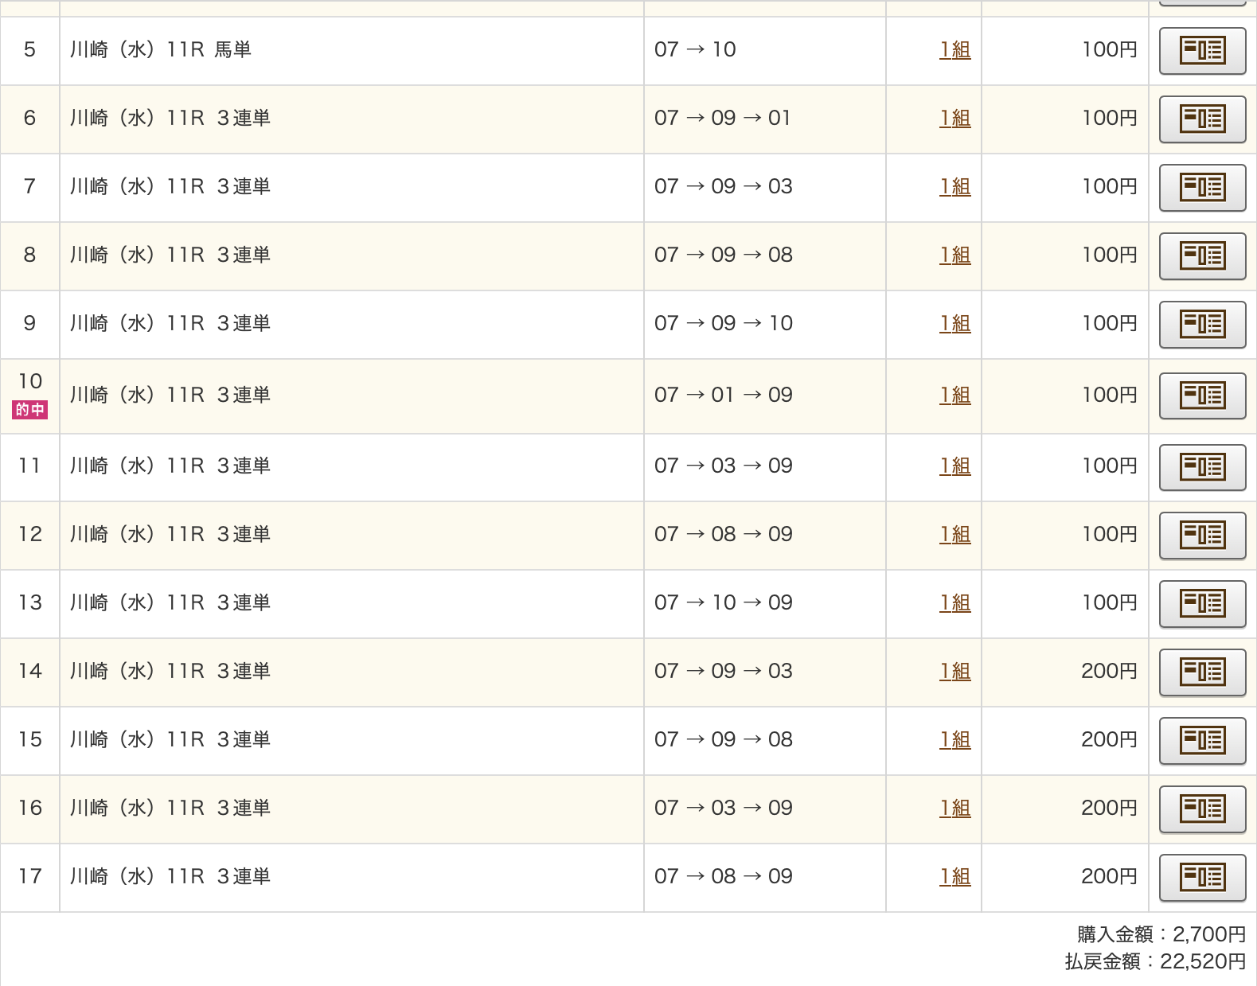Open 1組 link in row 15
This screenshot has height=986, width=1257.
pos(955,739)
